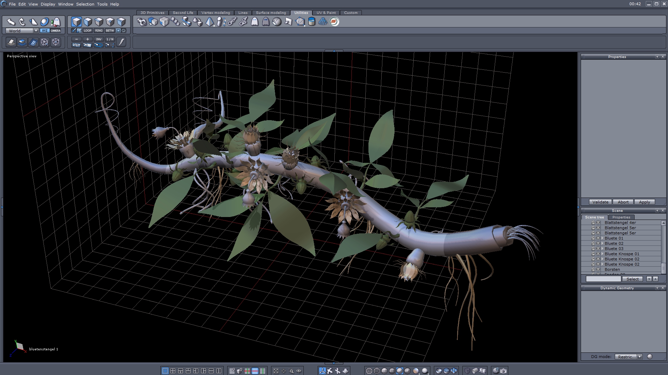Click the Select button in Scene panel

[632, 279]
